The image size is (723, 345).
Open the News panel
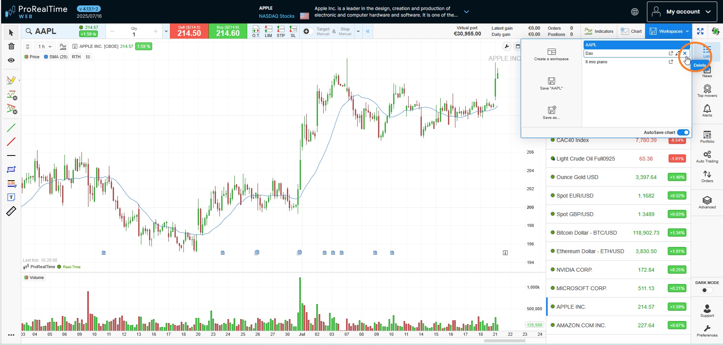point(707,72)
